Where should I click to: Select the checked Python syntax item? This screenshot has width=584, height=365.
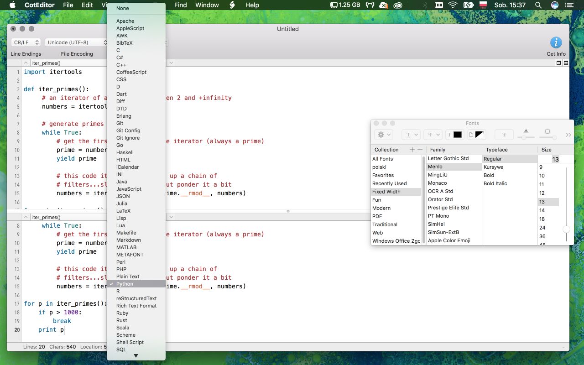pyautogui.click(x=136, y=284)
